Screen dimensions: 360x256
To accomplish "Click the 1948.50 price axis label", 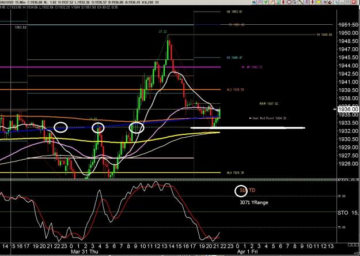I will coord(348,41).
